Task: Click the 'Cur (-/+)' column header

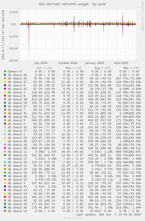Action: click(x=44, y=68)
